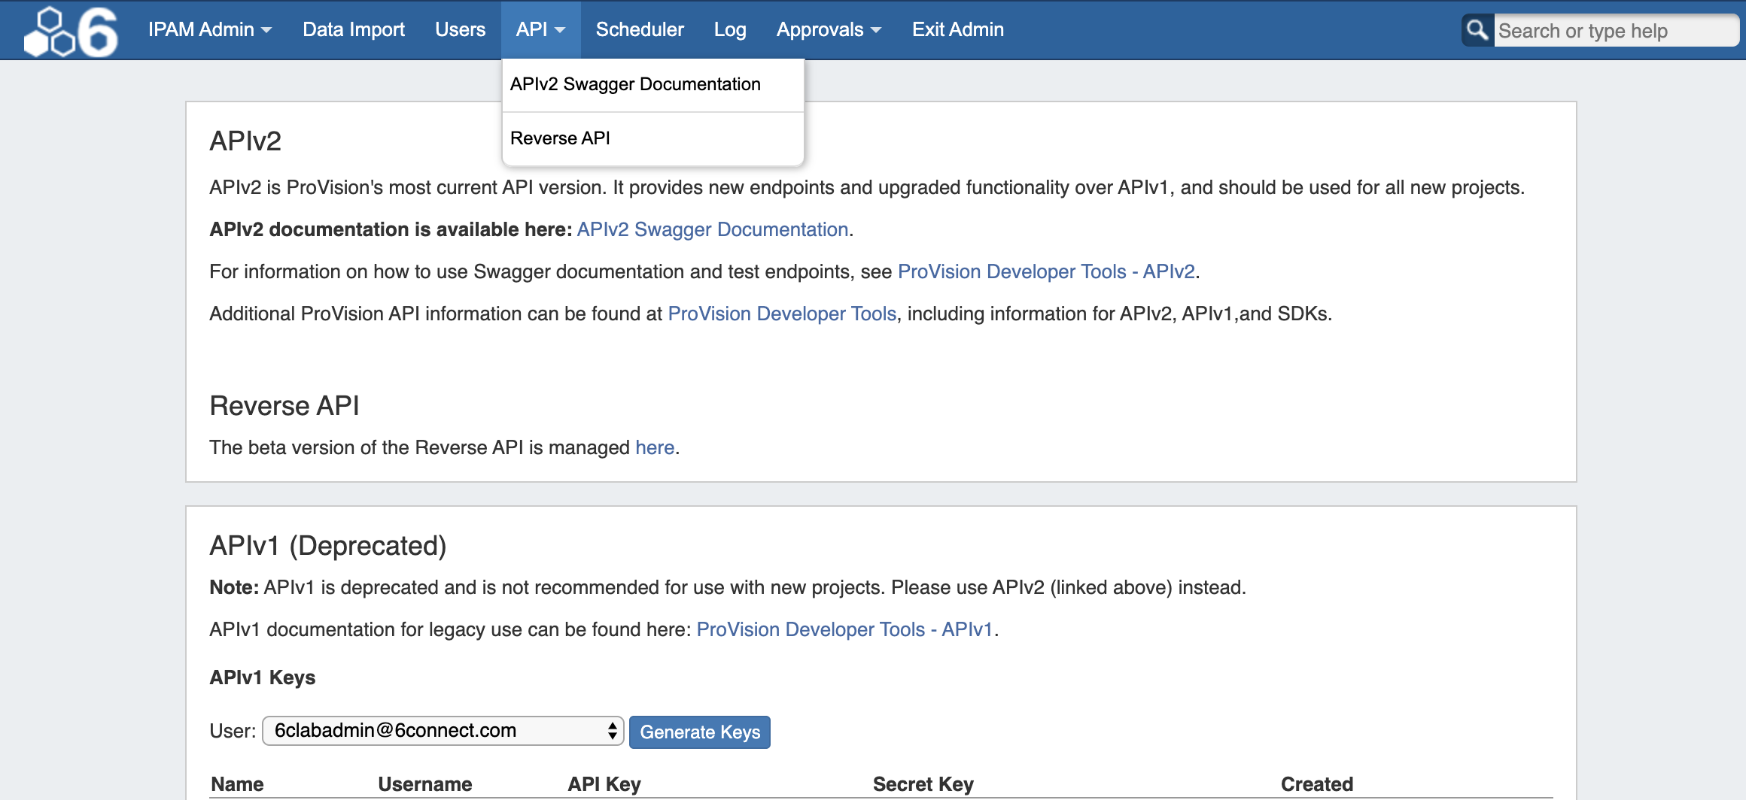Open the APIv2 Swagger Documentation link in the text
The height and width of the screenshot is (800, 1746).
click(712, 229)
